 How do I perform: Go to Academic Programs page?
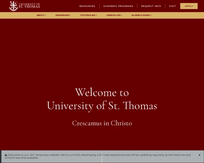[118, 6]
